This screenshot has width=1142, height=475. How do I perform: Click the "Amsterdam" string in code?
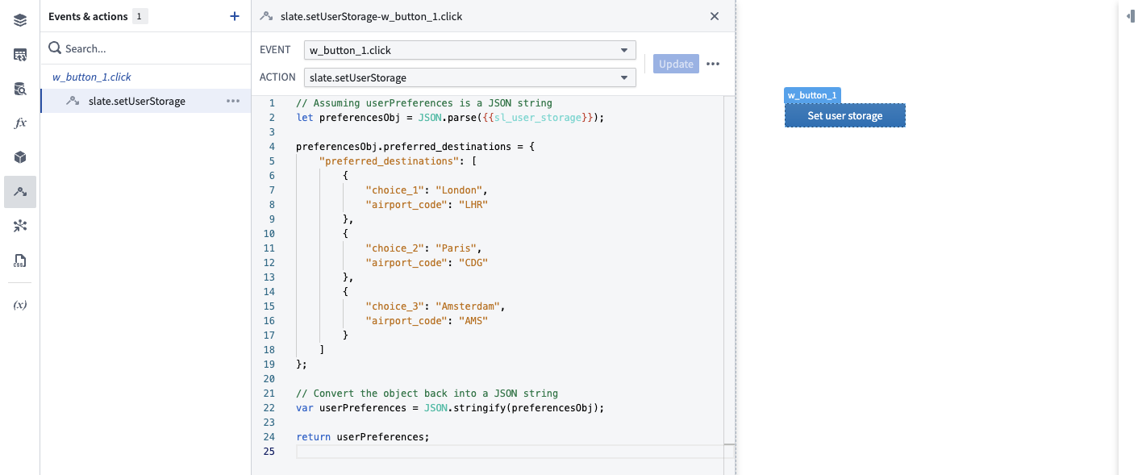(468, 306)
